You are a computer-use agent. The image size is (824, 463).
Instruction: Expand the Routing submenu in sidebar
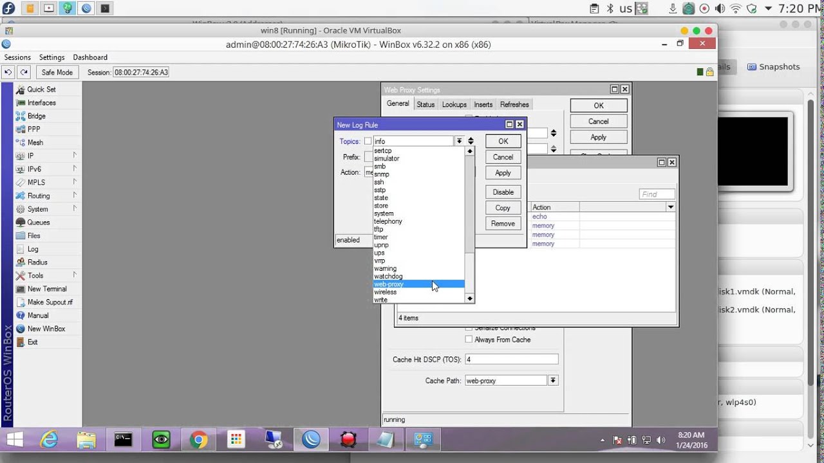click(75, 195)
